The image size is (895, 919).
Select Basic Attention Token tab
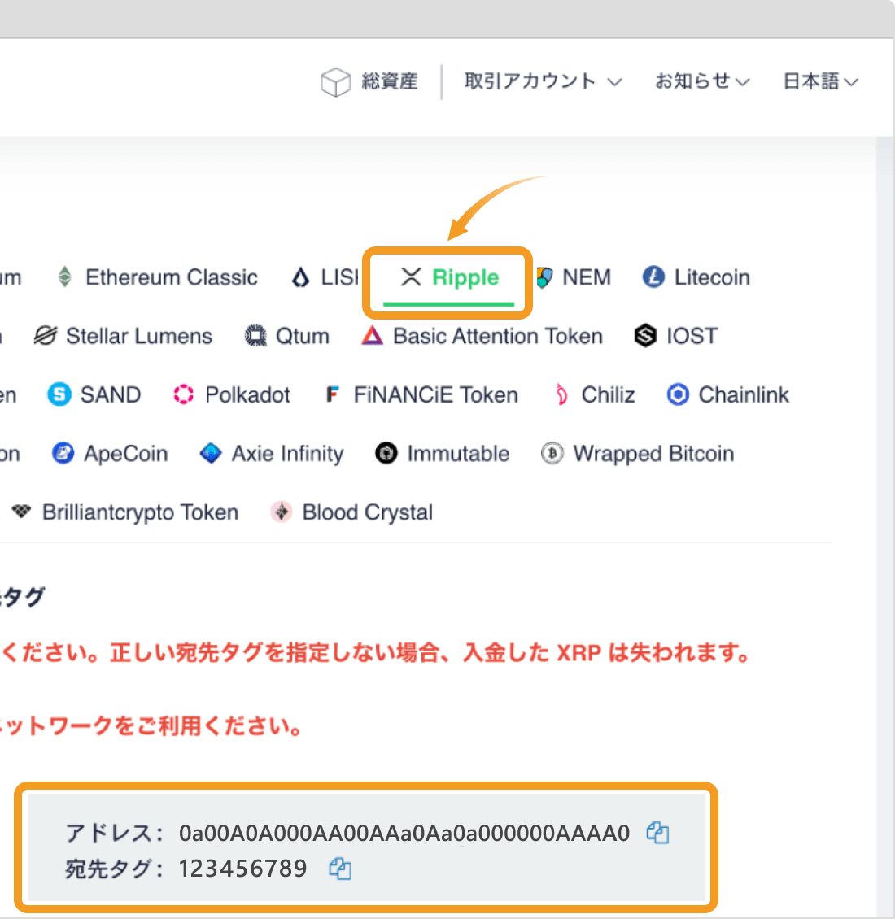(482, 336)
